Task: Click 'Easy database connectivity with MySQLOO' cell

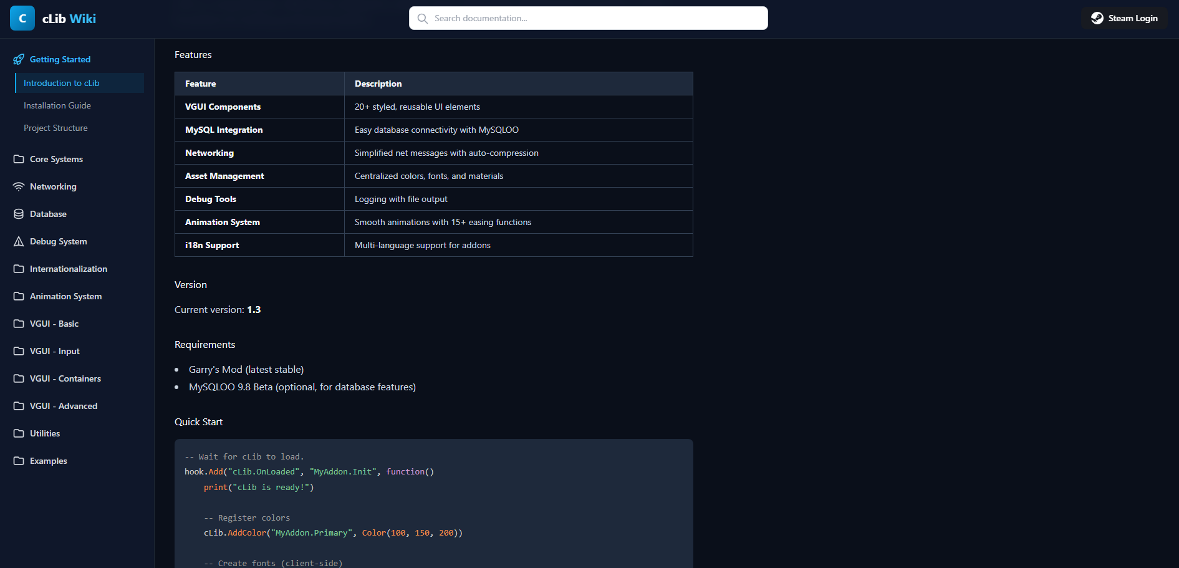Action: tap(519, 130)
